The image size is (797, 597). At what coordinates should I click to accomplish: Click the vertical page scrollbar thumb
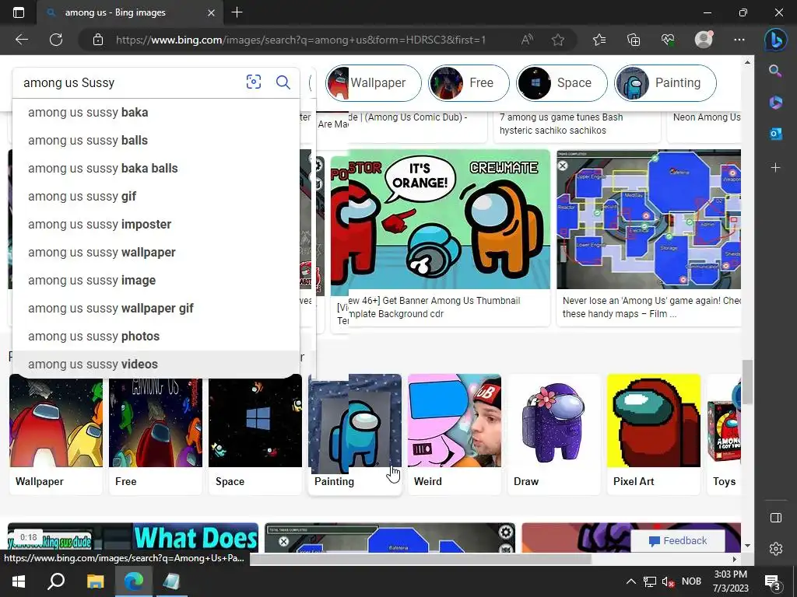pos(747,382)
